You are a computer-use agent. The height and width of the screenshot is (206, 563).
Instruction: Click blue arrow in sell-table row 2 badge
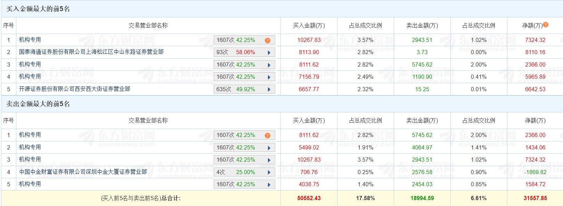[x=269, y=148]
